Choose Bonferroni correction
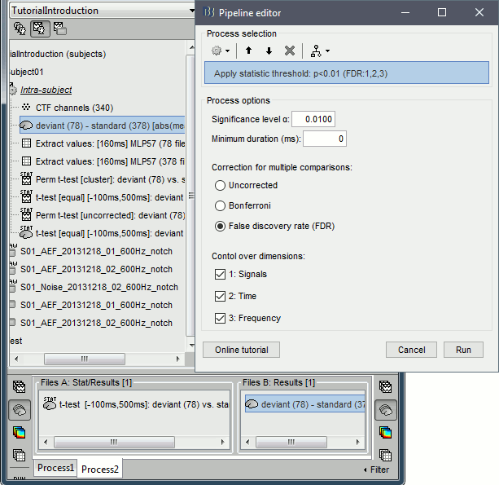 click(220, 205)
